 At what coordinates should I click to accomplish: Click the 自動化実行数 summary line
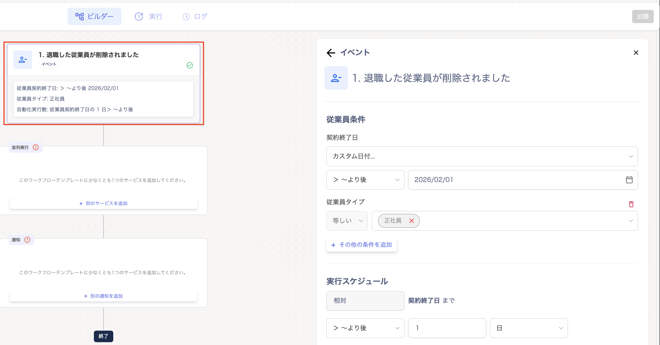point(75,110)
